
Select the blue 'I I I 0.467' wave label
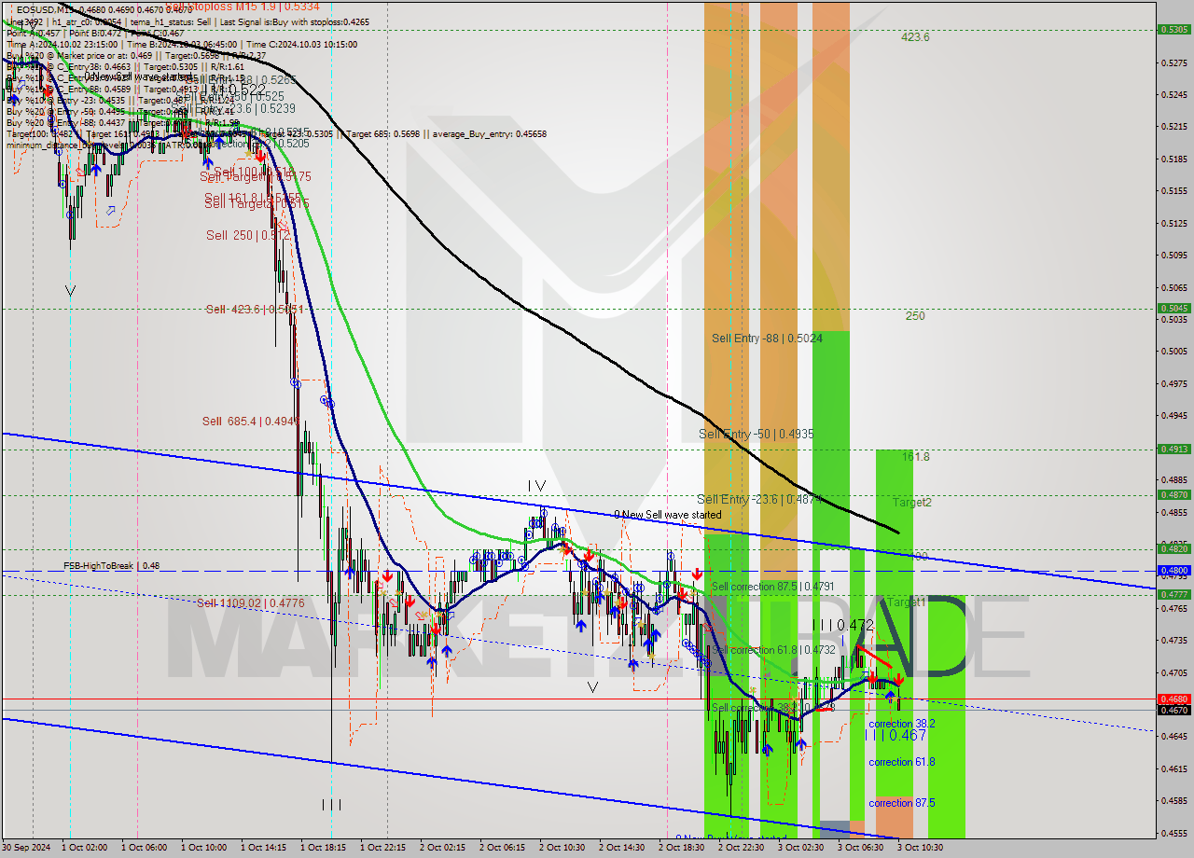(x=895, y=735)
